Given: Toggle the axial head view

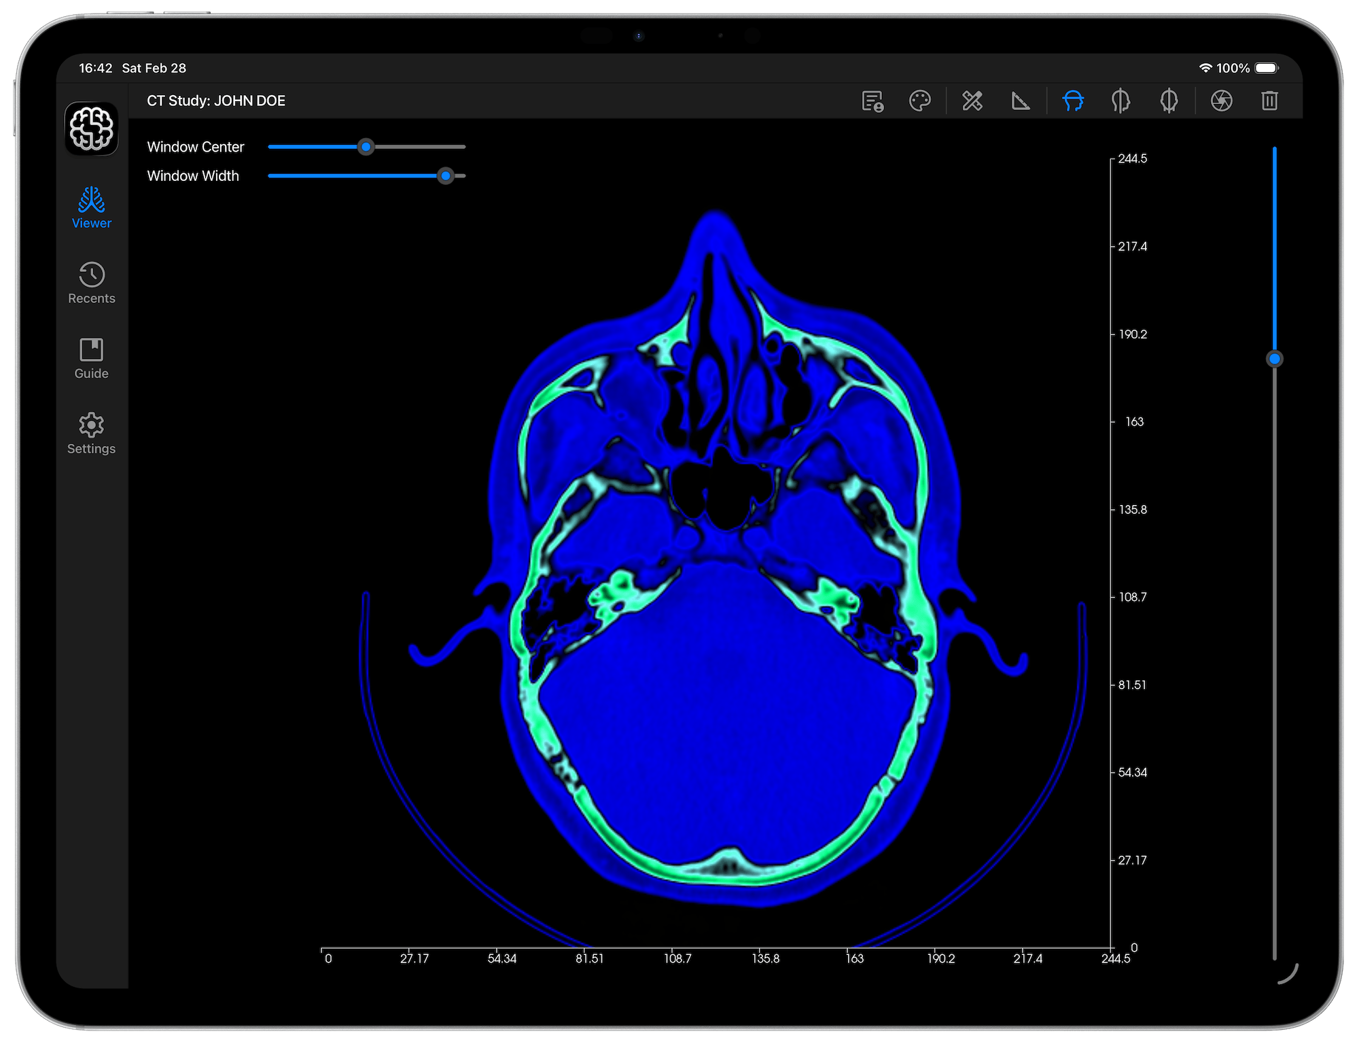Looking at the screenshot, I should (1072, 101).
